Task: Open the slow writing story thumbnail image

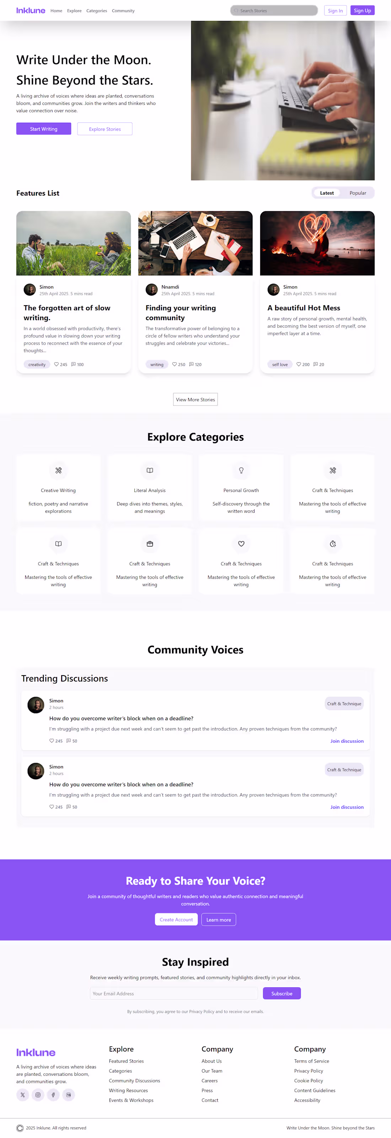Action: pyautogui.click(x=74, y=243)
